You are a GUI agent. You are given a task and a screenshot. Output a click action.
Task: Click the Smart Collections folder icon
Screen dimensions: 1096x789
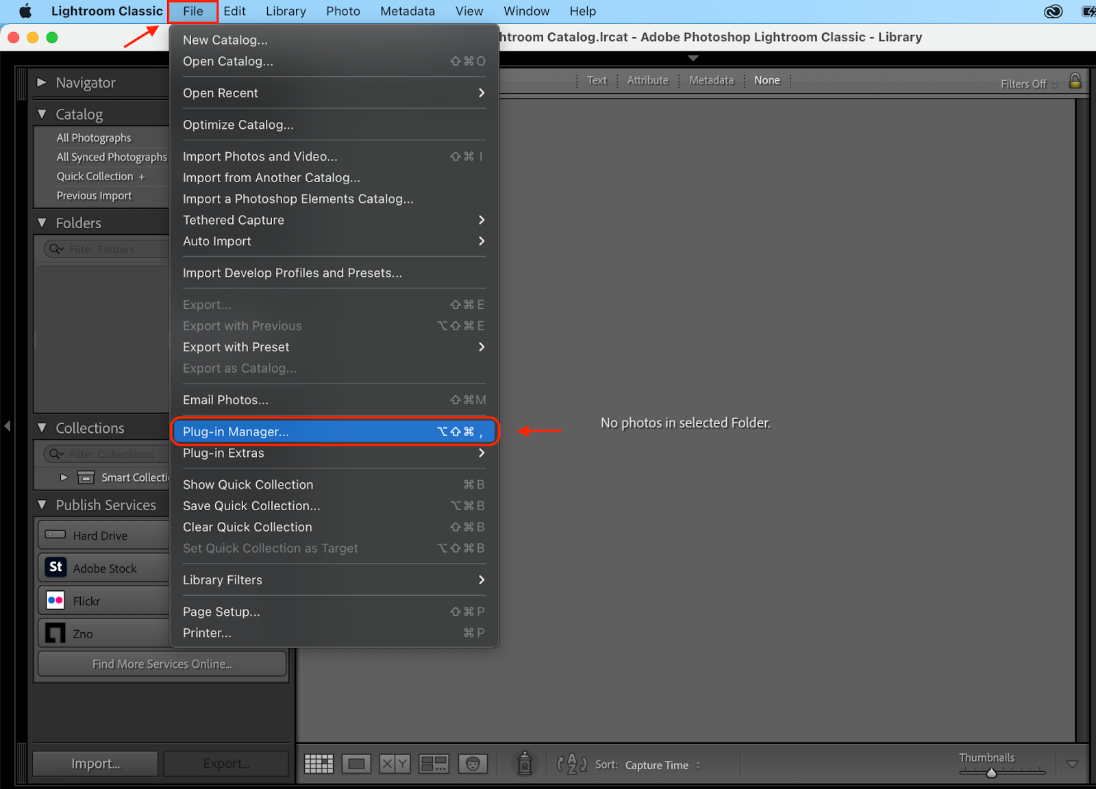click(86, 477)
